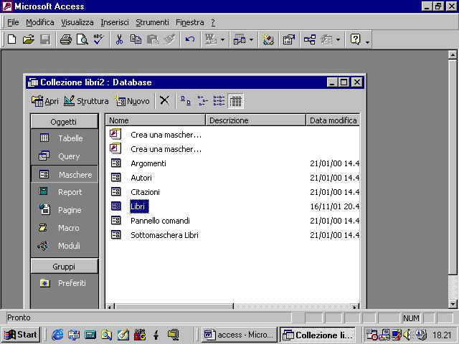
Task: Expand Analyze dropdown arrow
Action: tap(251, 39)
